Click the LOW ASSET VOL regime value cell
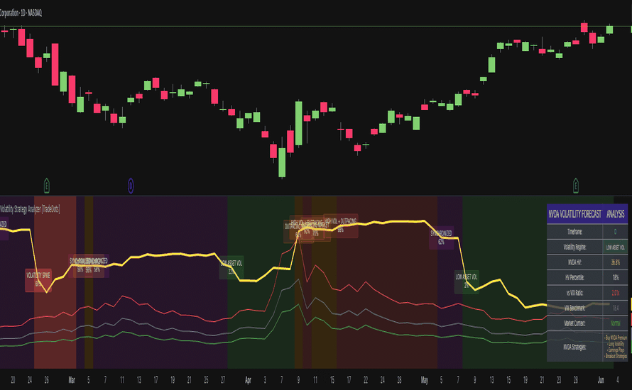 click(615, 246)
